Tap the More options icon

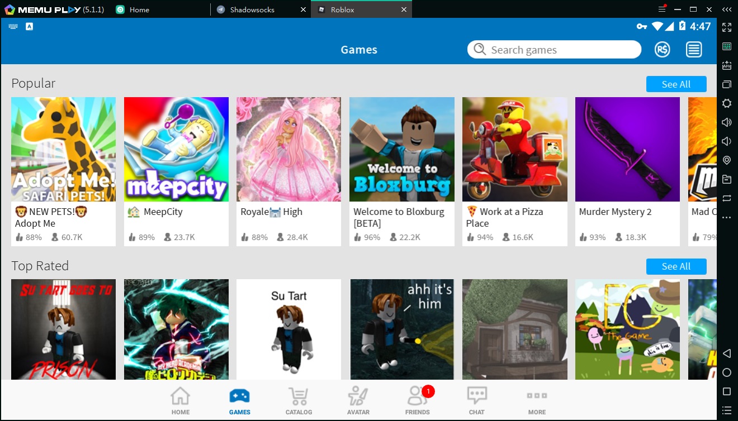pyautogui.click(x=537, y=401)
